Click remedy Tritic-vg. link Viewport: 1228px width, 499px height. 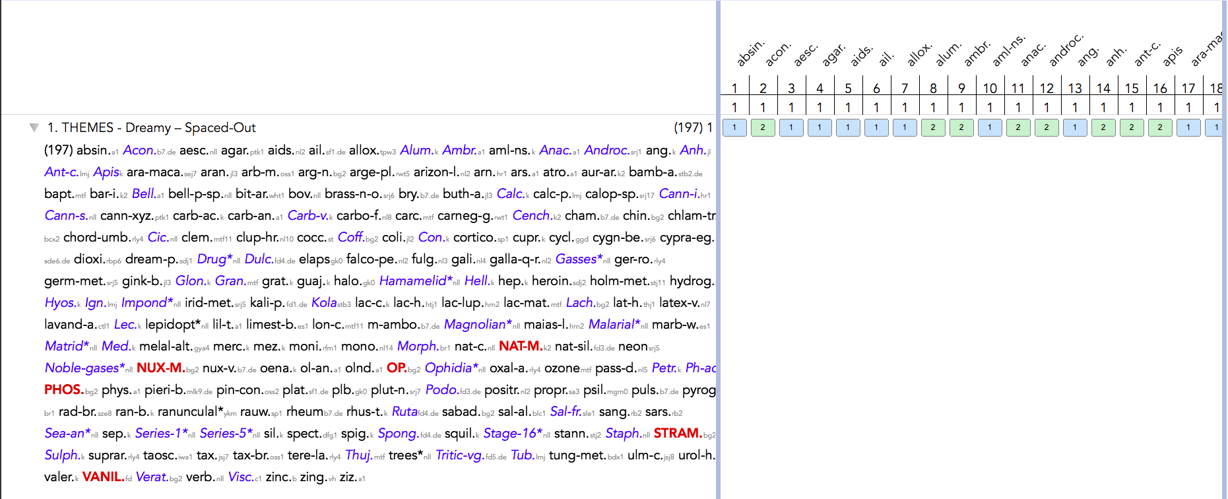pyautogui.click(x=461, y=455)
